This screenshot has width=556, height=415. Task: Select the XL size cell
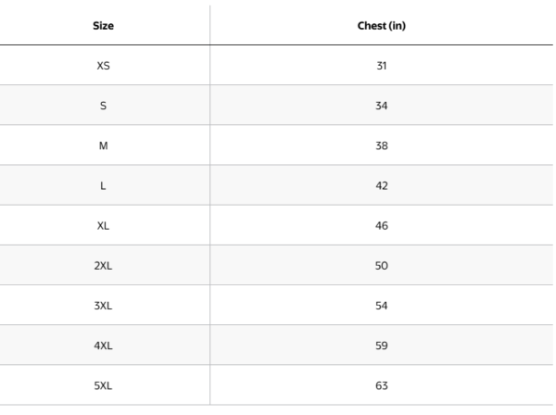click(x=104, y=225)
